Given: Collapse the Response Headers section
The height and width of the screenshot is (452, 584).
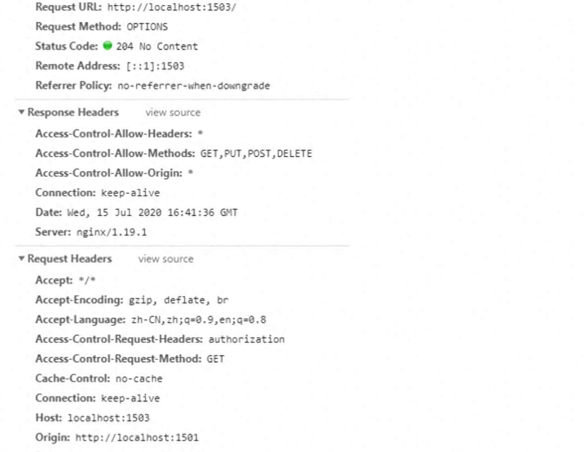Looking at the screenshot, I should click(21, 113).
